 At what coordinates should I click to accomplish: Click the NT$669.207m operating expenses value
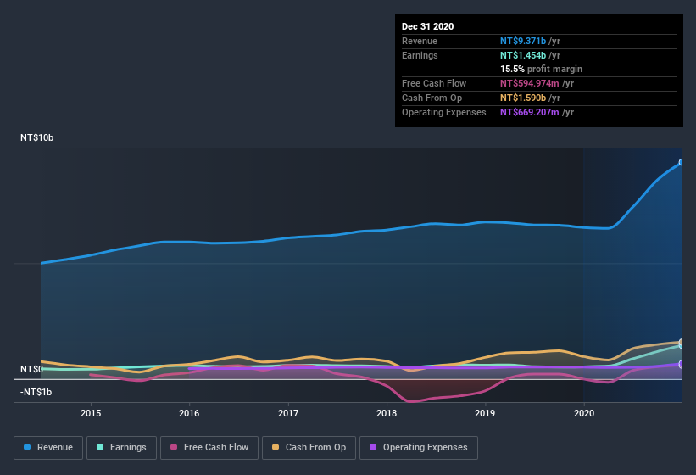point(529,112)
